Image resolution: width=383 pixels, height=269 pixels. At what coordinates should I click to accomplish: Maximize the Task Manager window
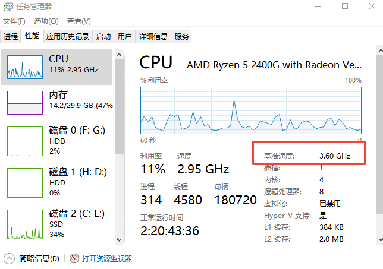[345, 6]
